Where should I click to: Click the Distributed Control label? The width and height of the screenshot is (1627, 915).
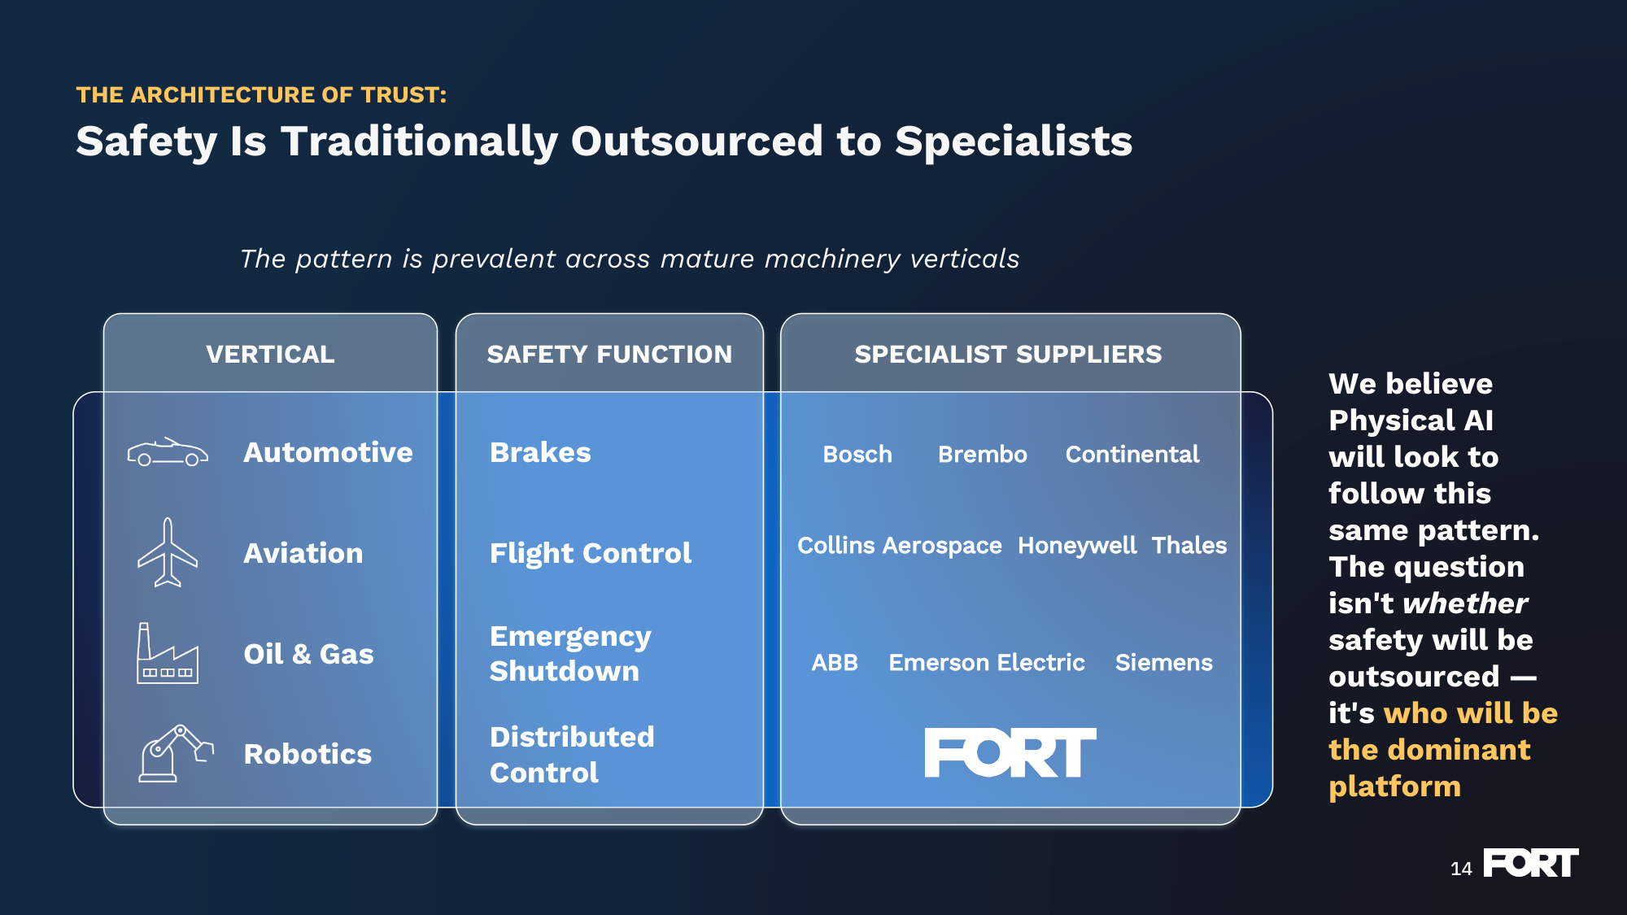(x=572, y=754)
